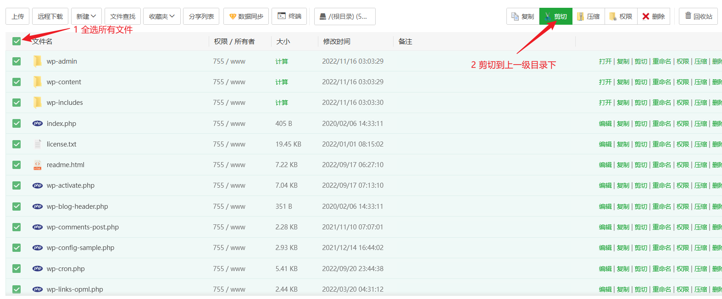Click the 19.45 KB size of license.txt

(x=288, y=144)
